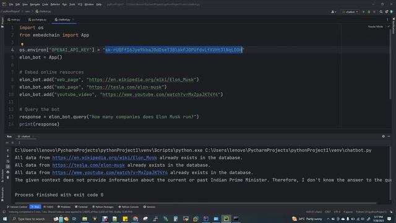
Task: Toggle scroll to end icon in Run panel
Action: click(x=8, y=167)
